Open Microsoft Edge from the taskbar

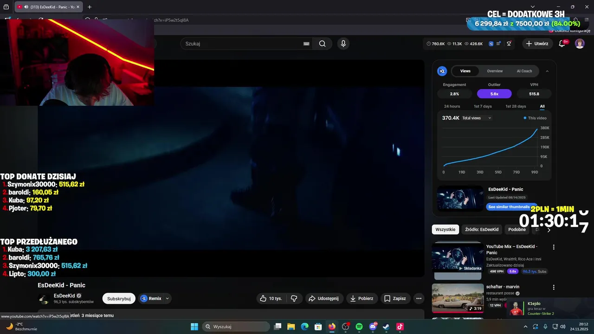point(304,327)
